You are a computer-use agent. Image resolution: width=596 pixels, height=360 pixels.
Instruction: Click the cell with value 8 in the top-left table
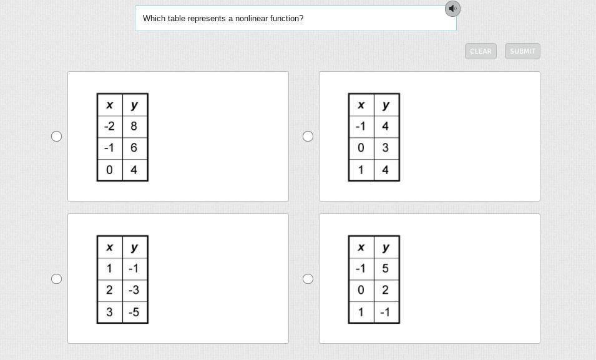135,127
